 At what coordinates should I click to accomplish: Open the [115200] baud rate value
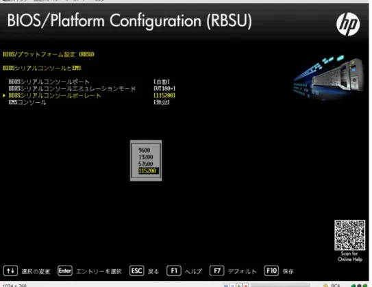[x=164, y=95]
